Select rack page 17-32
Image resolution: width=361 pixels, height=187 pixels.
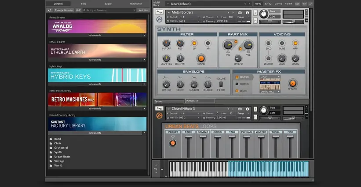[269, 4]
